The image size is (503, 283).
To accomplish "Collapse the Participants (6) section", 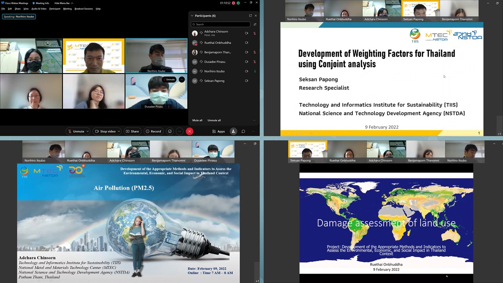I will pos(192,16).
